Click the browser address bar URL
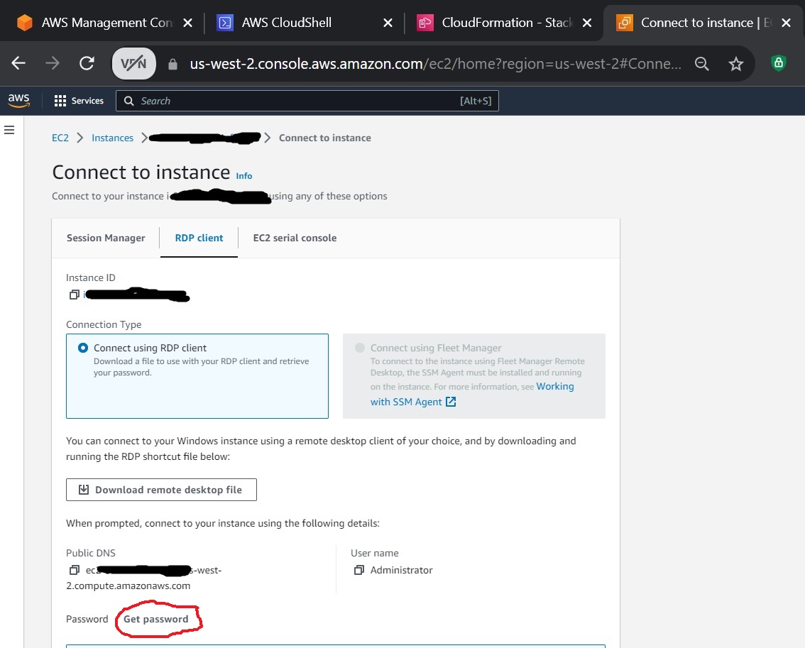 click(x=435, y=64)
